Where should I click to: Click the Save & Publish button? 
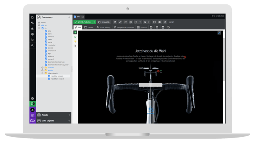coord(83,22)
